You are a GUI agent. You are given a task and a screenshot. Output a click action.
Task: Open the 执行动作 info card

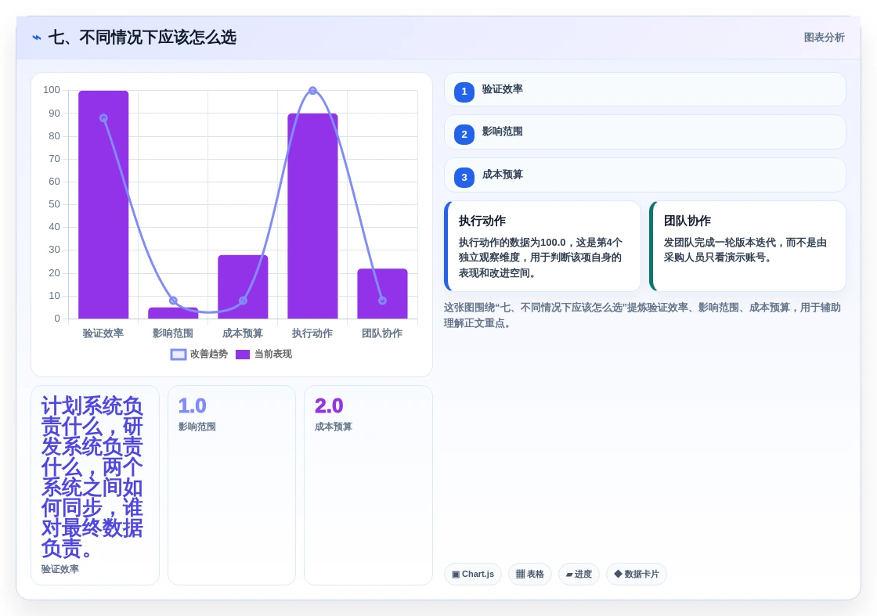click(x=542, y=246)
